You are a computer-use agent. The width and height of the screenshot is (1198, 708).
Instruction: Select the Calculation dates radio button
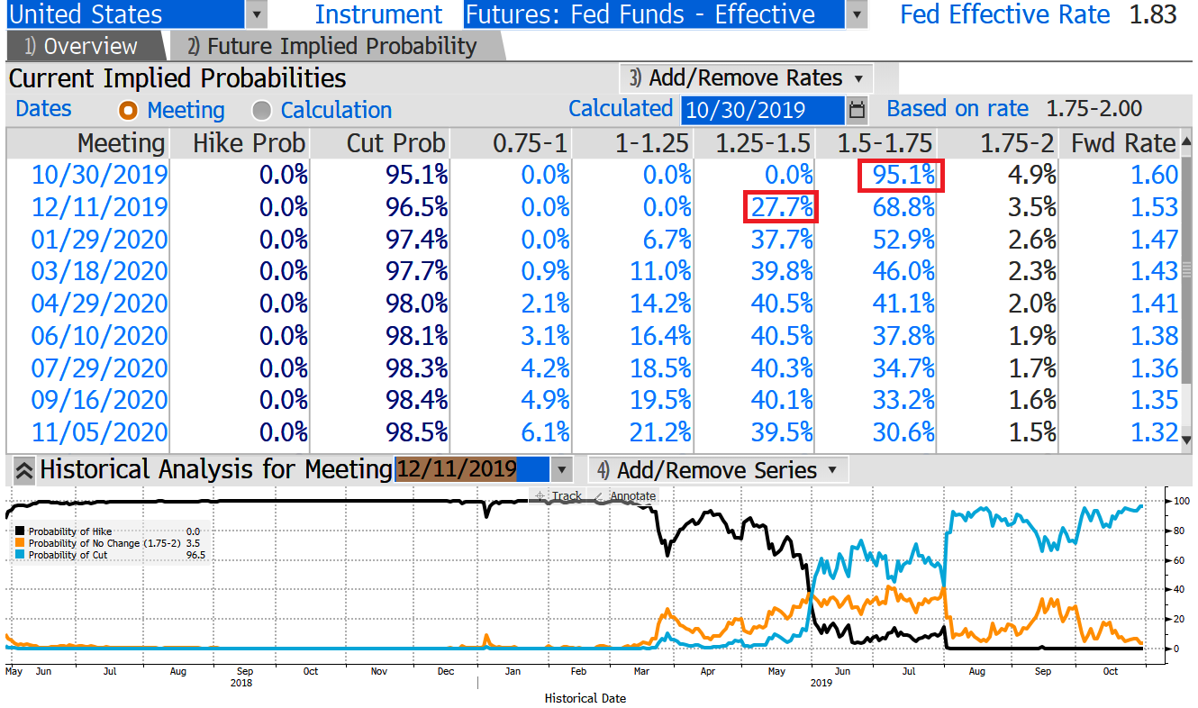[x=262, y=110]
